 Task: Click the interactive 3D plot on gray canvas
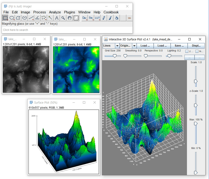(x=145, y=118)
